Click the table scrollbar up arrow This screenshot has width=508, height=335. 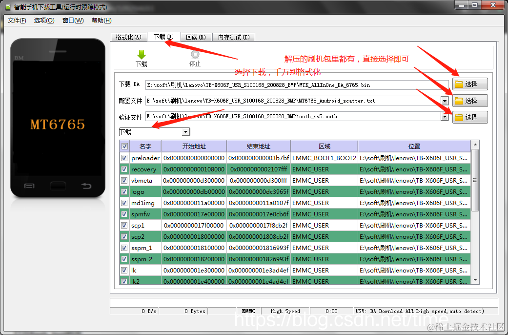(475, 145)
